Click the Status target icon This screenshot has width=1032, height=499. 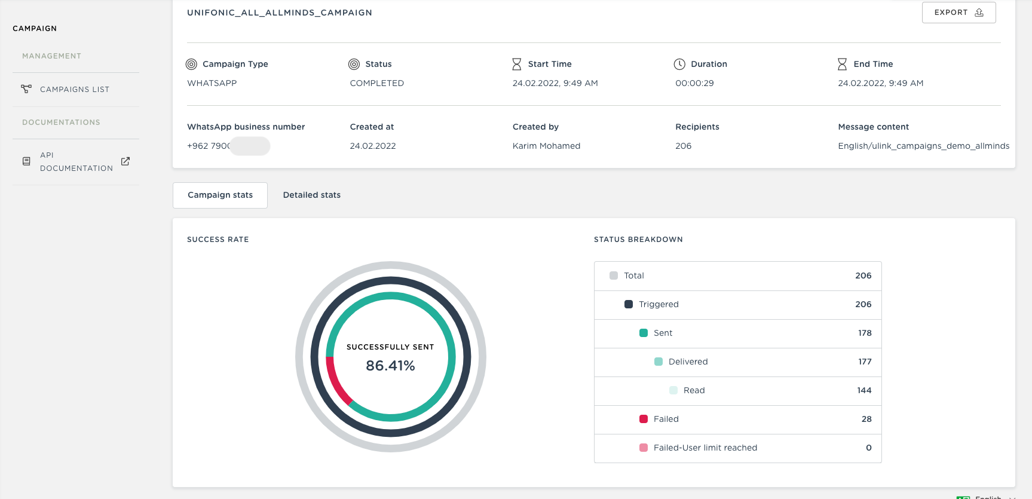354,64
